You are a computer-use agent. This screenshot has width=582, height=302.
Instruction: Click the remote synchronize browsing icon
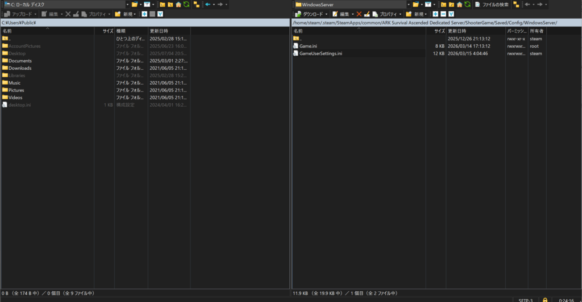(516, 5)
